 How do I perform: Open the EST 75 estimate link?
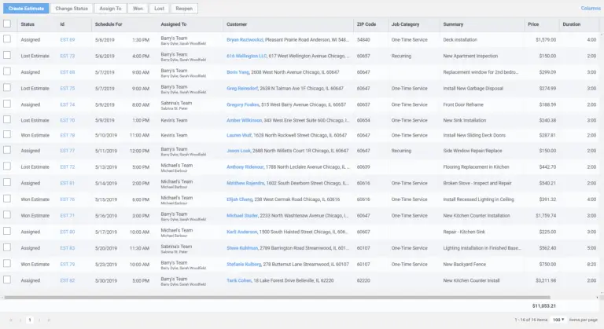68,88
